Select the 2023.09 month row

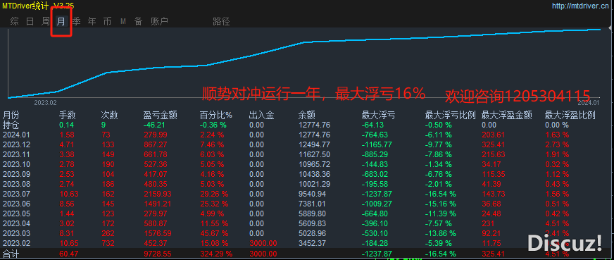pos(307,174)
